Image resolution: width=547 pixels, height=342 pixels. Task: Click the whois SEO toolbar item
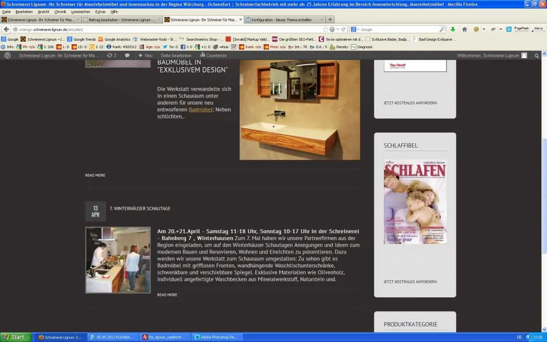coord(221,47)
